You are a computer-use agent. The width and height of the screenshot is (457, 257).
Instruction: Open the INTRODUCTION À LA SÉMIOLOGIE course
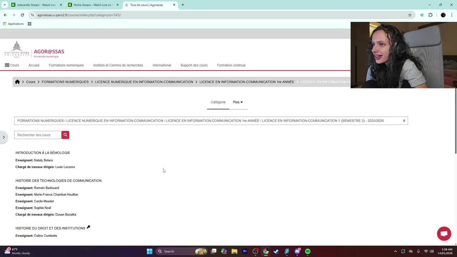pos(43,153)
